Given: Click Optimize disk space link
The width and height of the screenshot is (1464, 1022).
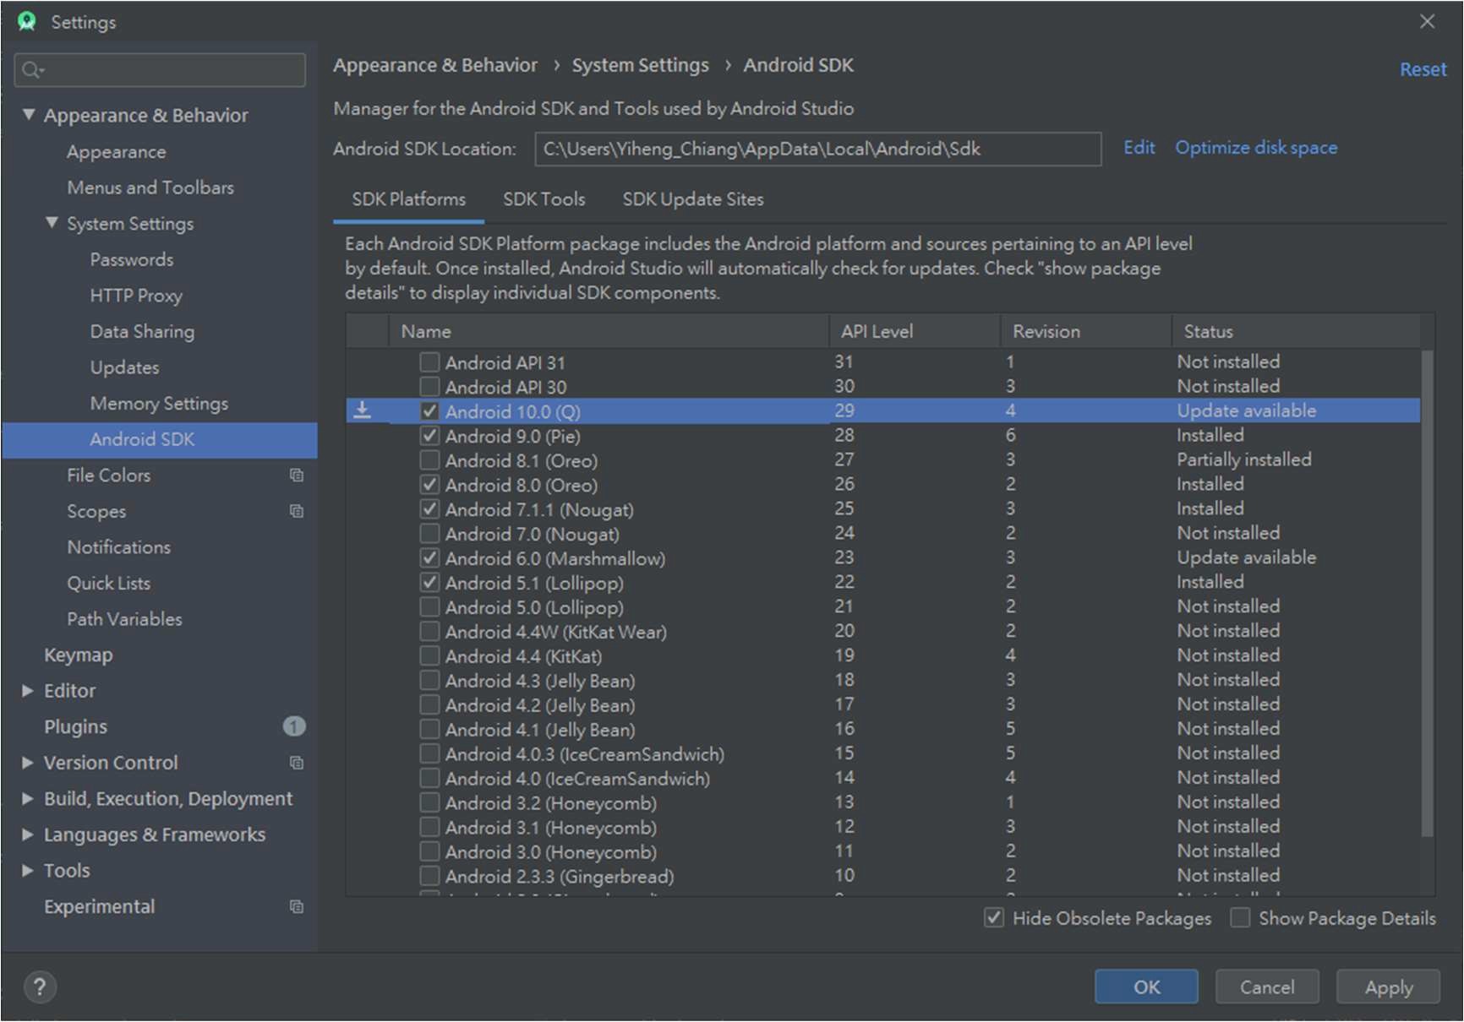Looking at the screenshot, I should click(x=1256, y=148).
